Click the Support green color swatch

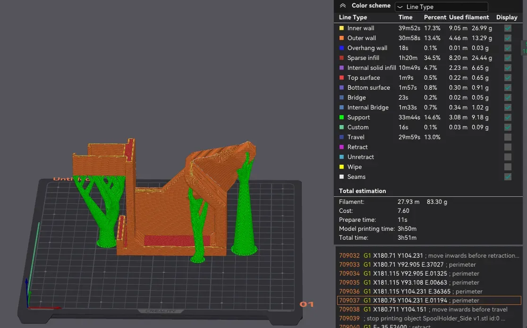click(x=341, y=118)
